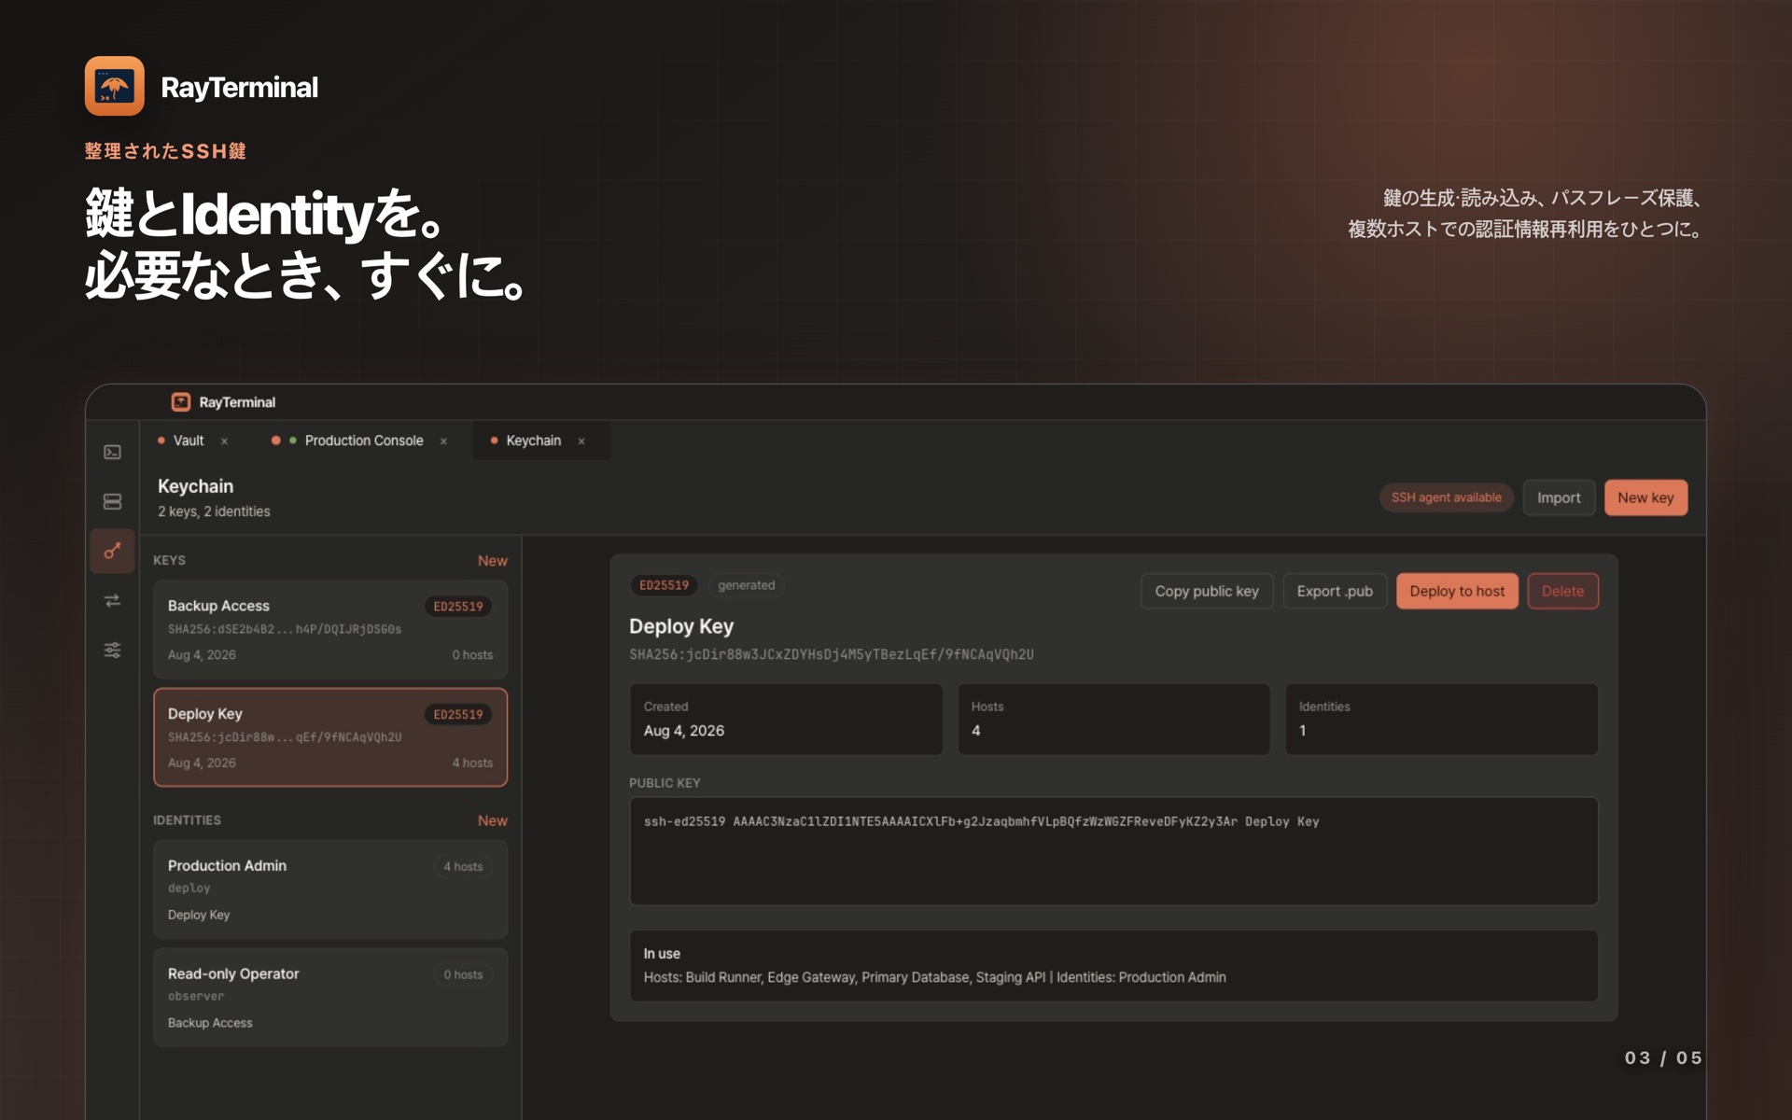Click the public key text box
The image size is (1792, 1120).
[1113, 851]
